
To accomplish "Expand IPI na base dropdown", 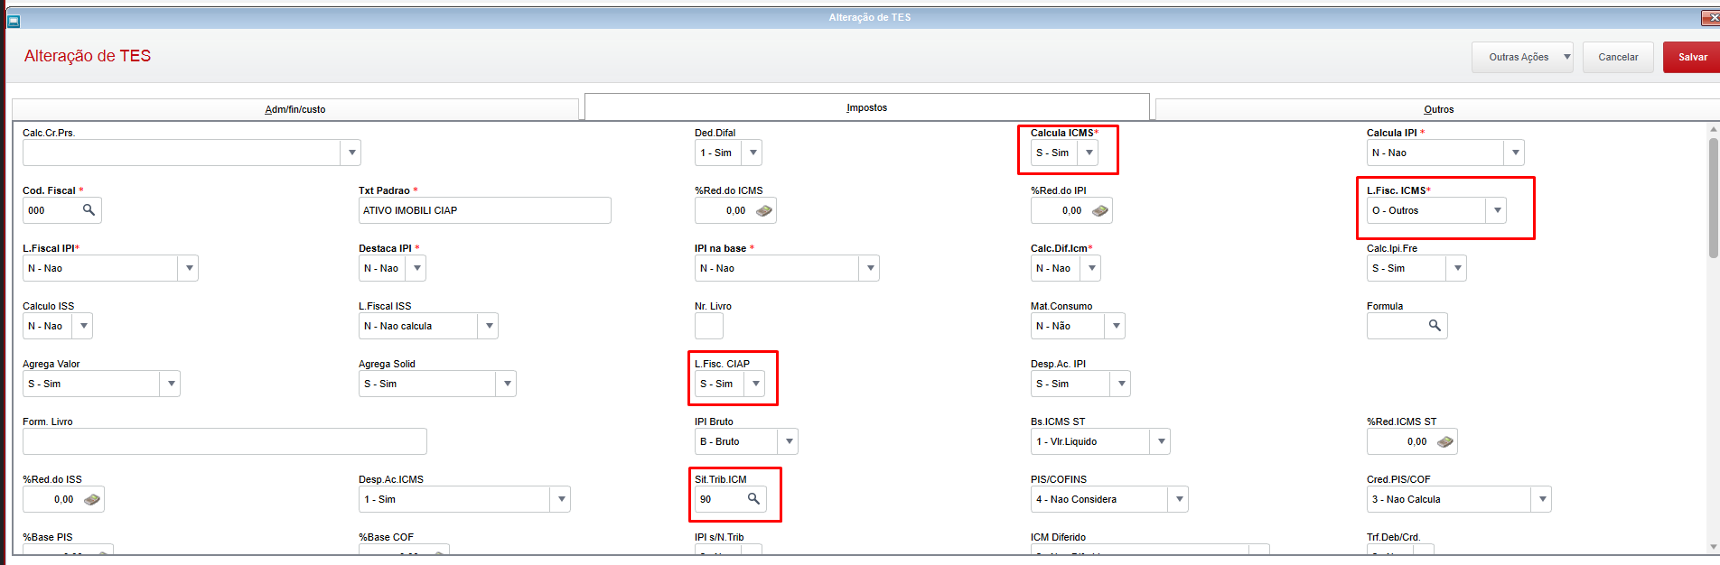I will 870,268.
